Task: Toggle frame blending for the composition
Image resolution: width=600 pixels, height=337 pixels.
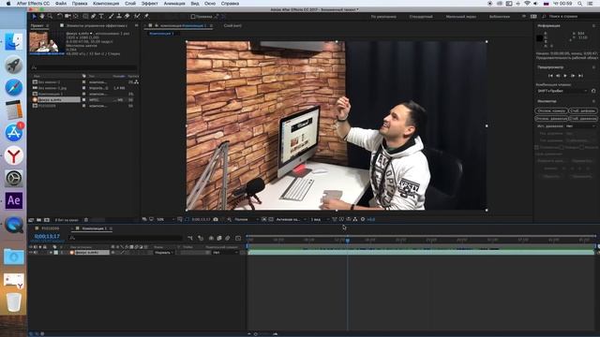Action: (219, 238)
